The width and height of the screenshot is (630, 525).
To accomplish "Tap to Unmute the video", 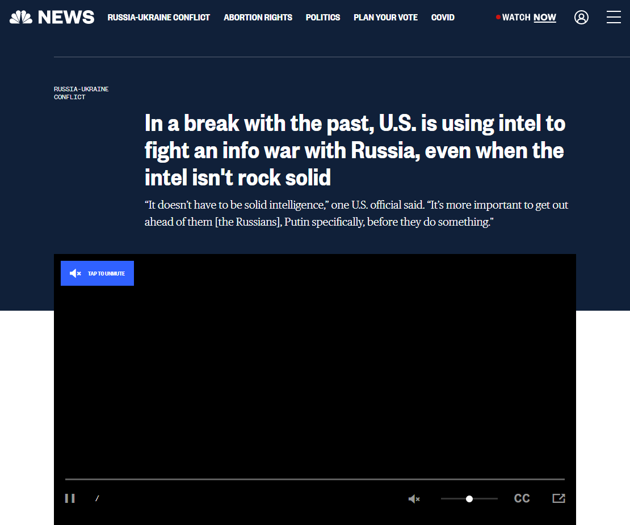I will pos(97,273).
